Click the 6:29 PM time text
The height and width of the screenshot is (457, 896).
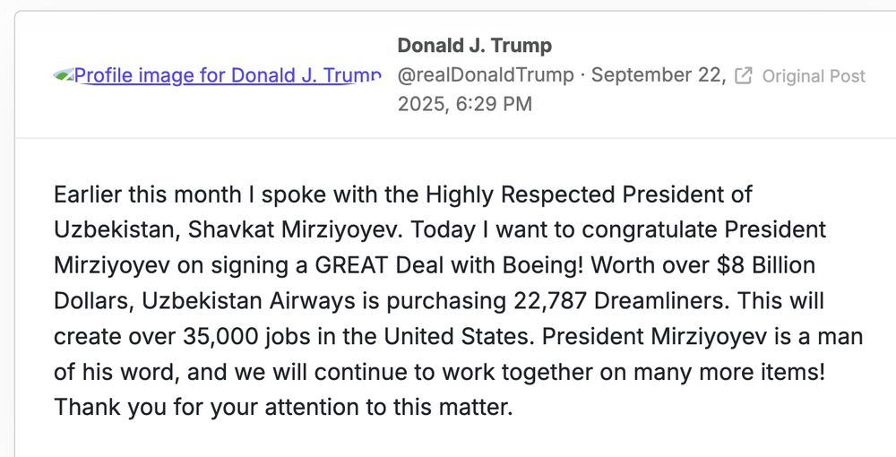(x=495, y=104)
